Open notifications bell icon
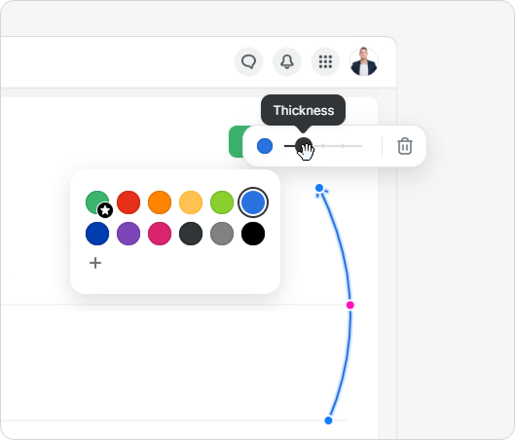515x440 pixels. tap(287, 61)
